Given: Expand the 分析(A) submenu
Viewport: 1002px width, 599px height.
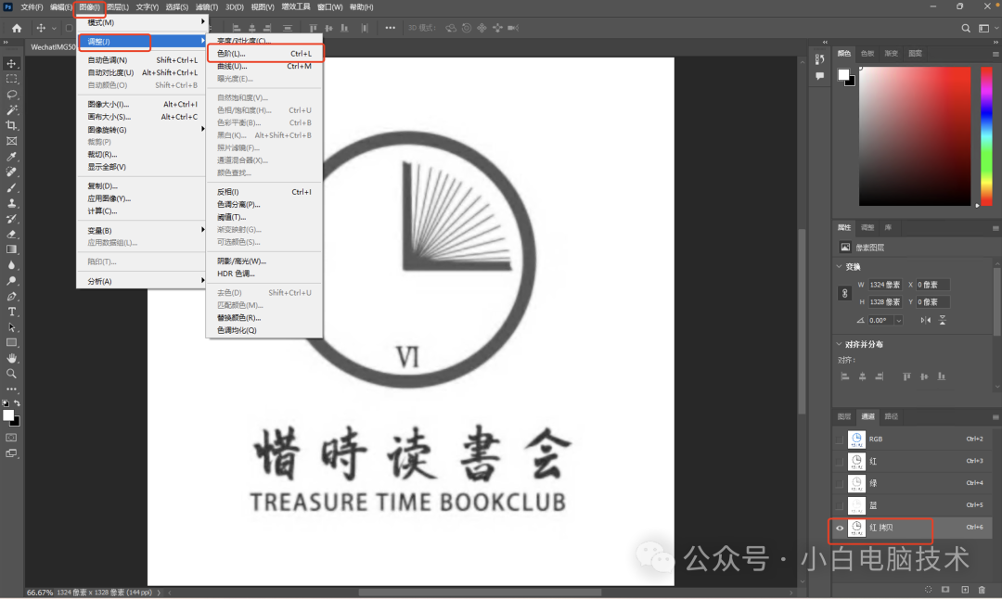Looking at the screenshot, I should (141, 281).
